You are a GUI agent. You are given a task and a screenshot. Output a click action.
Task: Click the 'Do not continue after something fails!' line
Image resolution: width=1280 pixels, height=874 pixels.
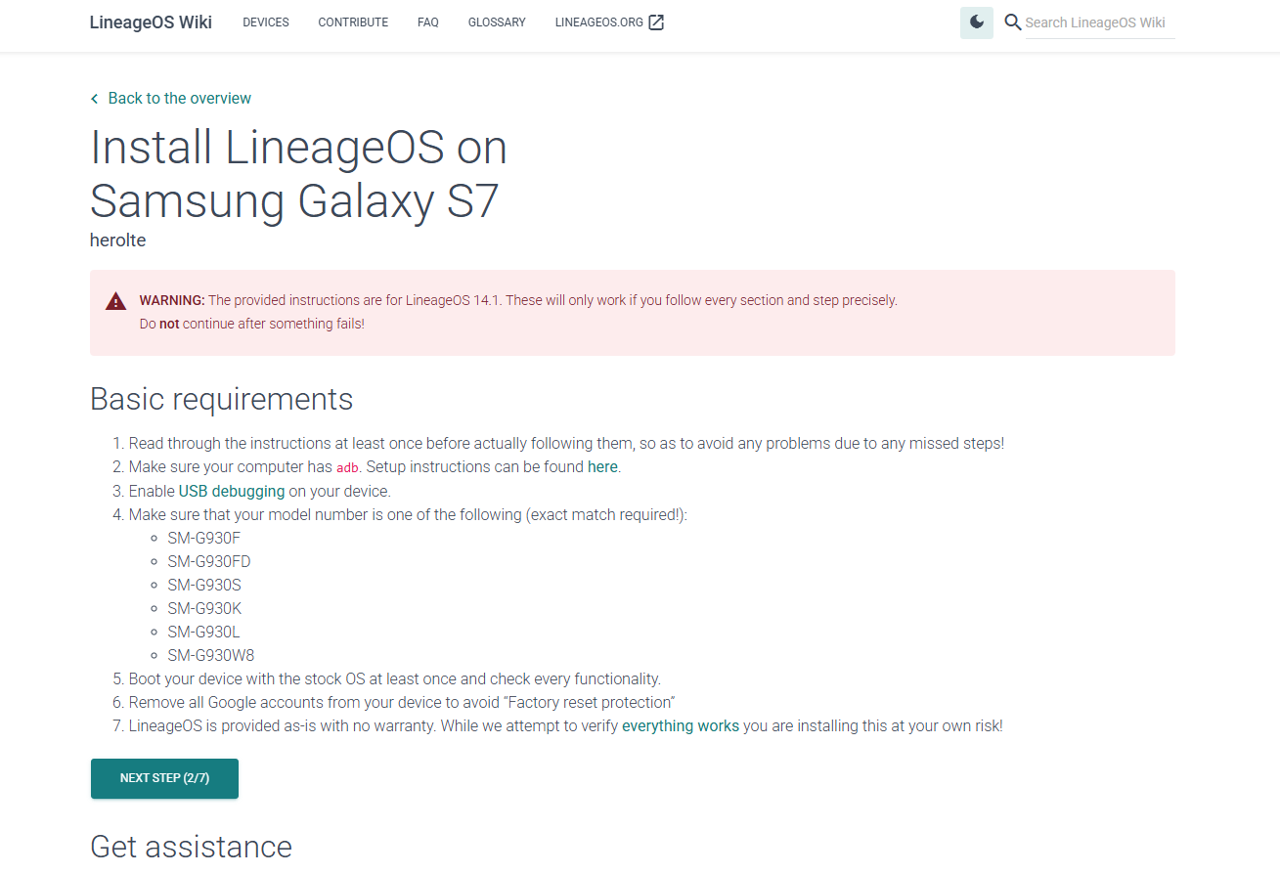click(x=252, y=324)
